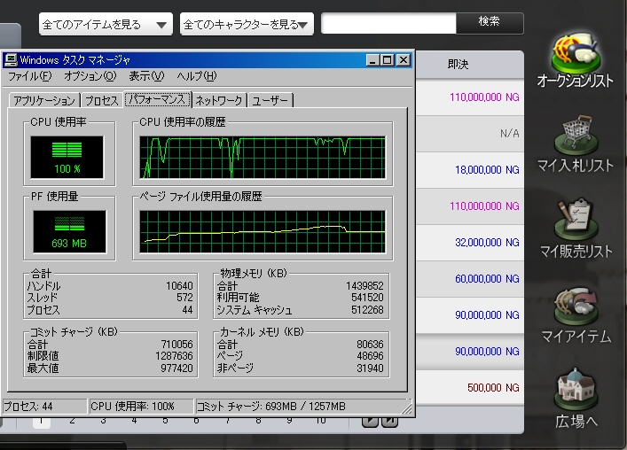Click the 利用可能 value 541520
This screenshot has height=450, width=627.
pyautogui.click(x=367, y=298)
